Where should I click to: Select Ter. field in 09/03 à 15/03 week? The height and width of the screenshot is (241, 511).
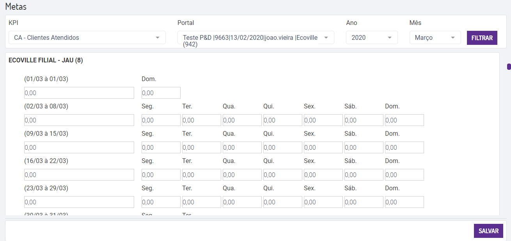point(201,147)
